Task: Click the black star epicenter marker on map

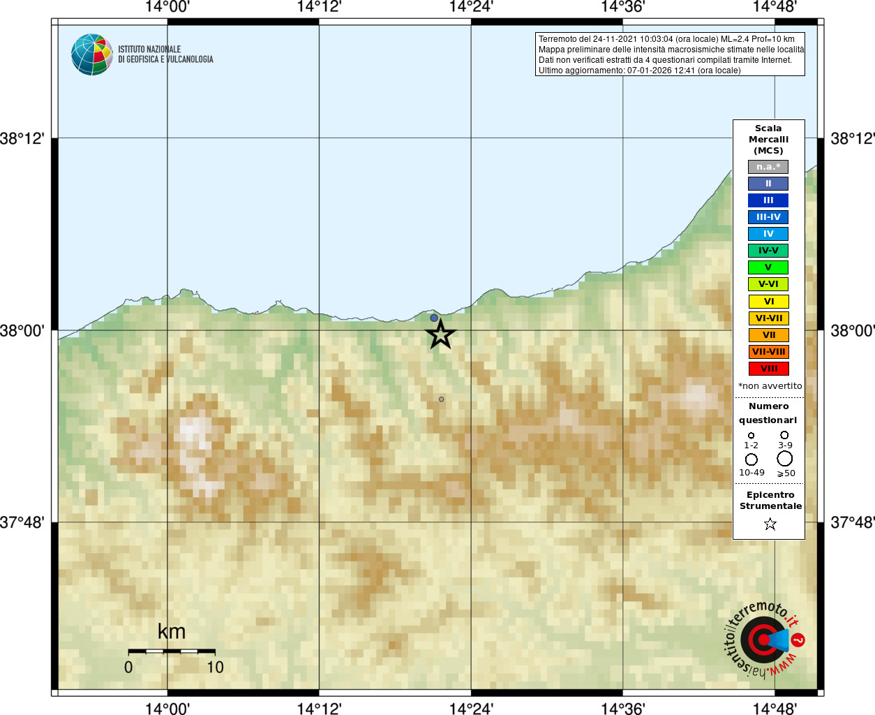Action: pos(440,334)
